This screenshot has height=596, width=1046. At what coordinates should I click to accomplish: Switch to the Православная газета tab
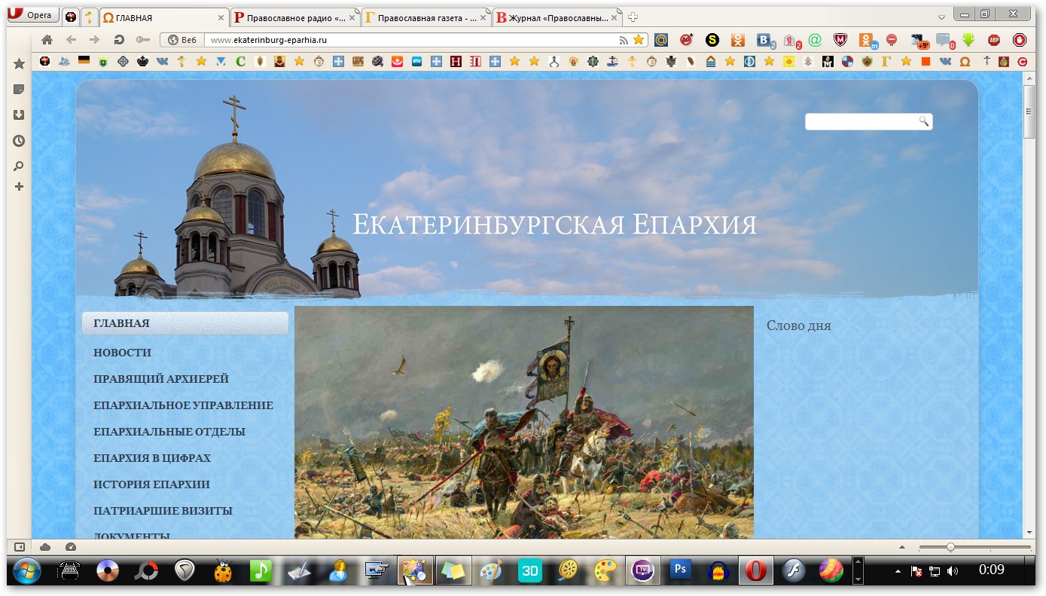click(425, 17)
